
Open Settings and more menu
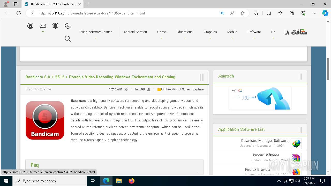314,13
